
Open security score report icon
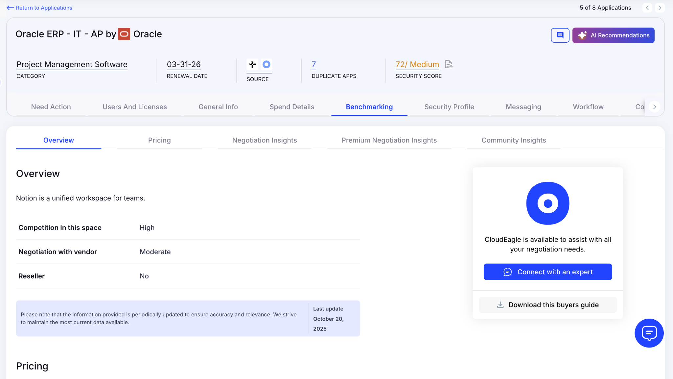coord(449,64)
